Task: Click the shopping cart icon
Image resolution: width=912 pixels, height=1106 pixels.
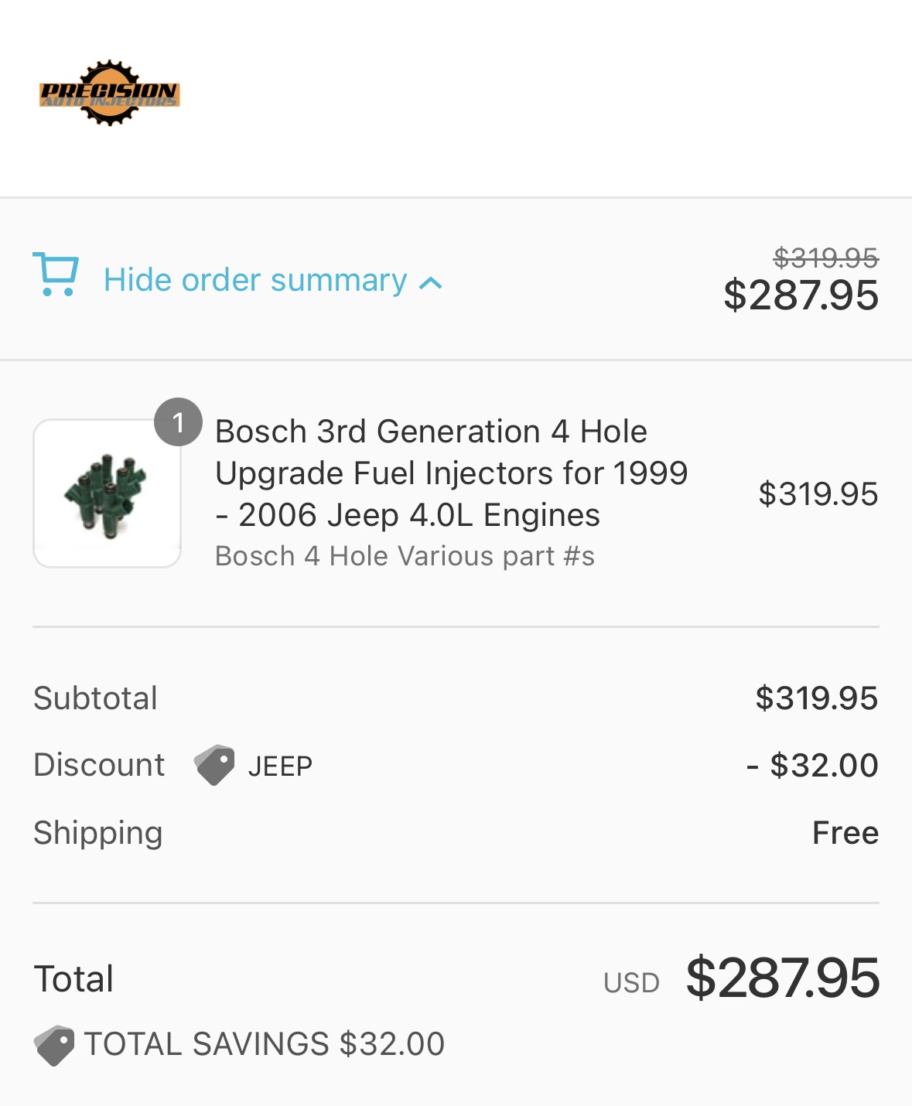Action: click(56, 275)
